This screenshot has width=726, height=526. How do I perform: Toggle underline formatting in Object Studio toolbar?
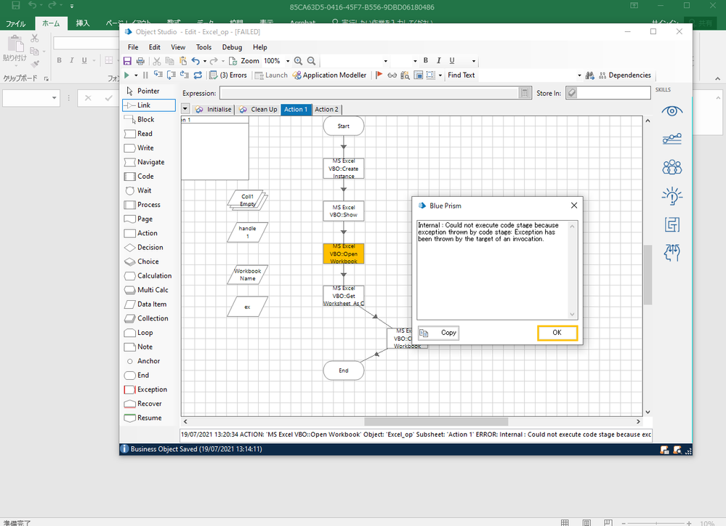[x=452, y=60]
